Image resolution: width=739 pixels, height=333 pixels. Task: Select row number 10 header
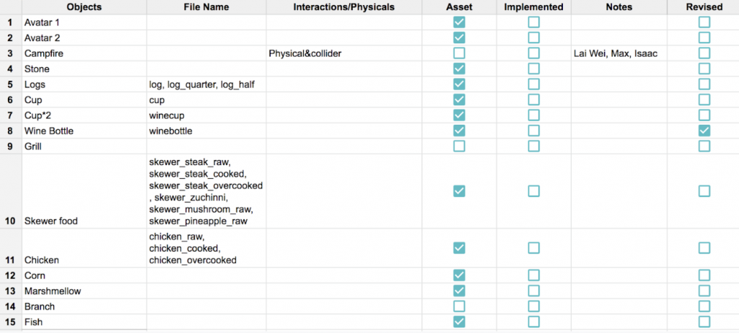[x=11, y=191]
